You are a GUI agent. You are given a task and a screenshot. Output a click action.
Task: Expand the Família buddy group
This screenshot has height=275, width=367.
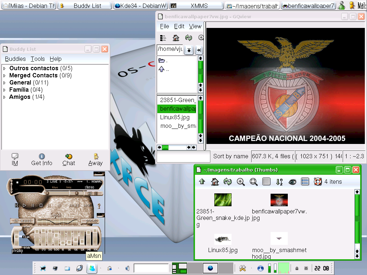(x=4, y=90)
